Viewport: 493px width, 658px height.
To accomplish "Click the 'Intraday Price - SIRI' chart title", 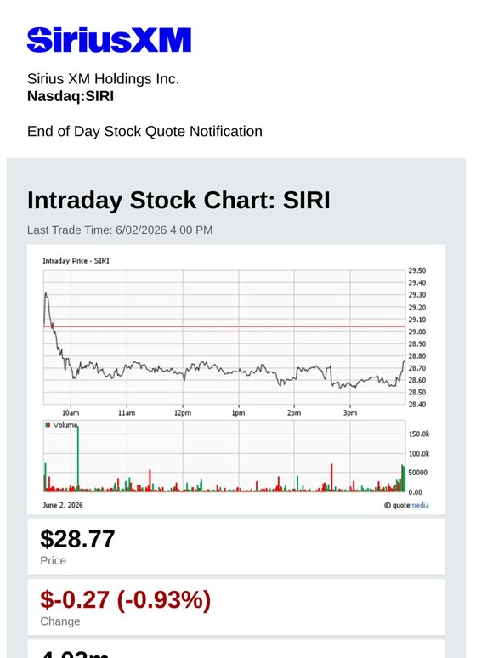I will [x=76, y=261].
